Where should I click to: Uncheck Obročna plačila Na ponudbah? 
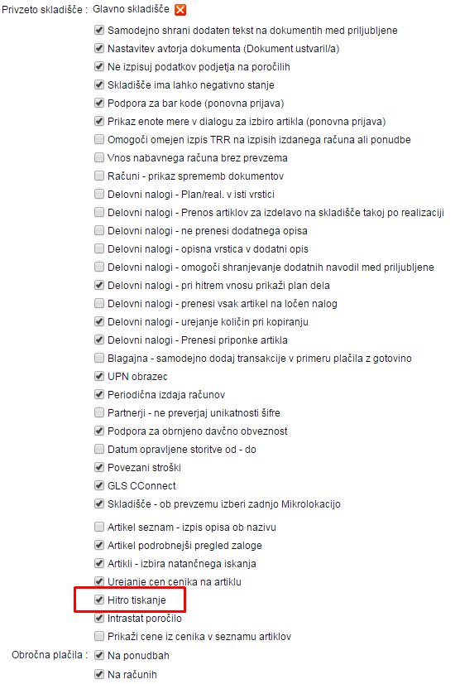pyautogui.click(x=99, y=655)
